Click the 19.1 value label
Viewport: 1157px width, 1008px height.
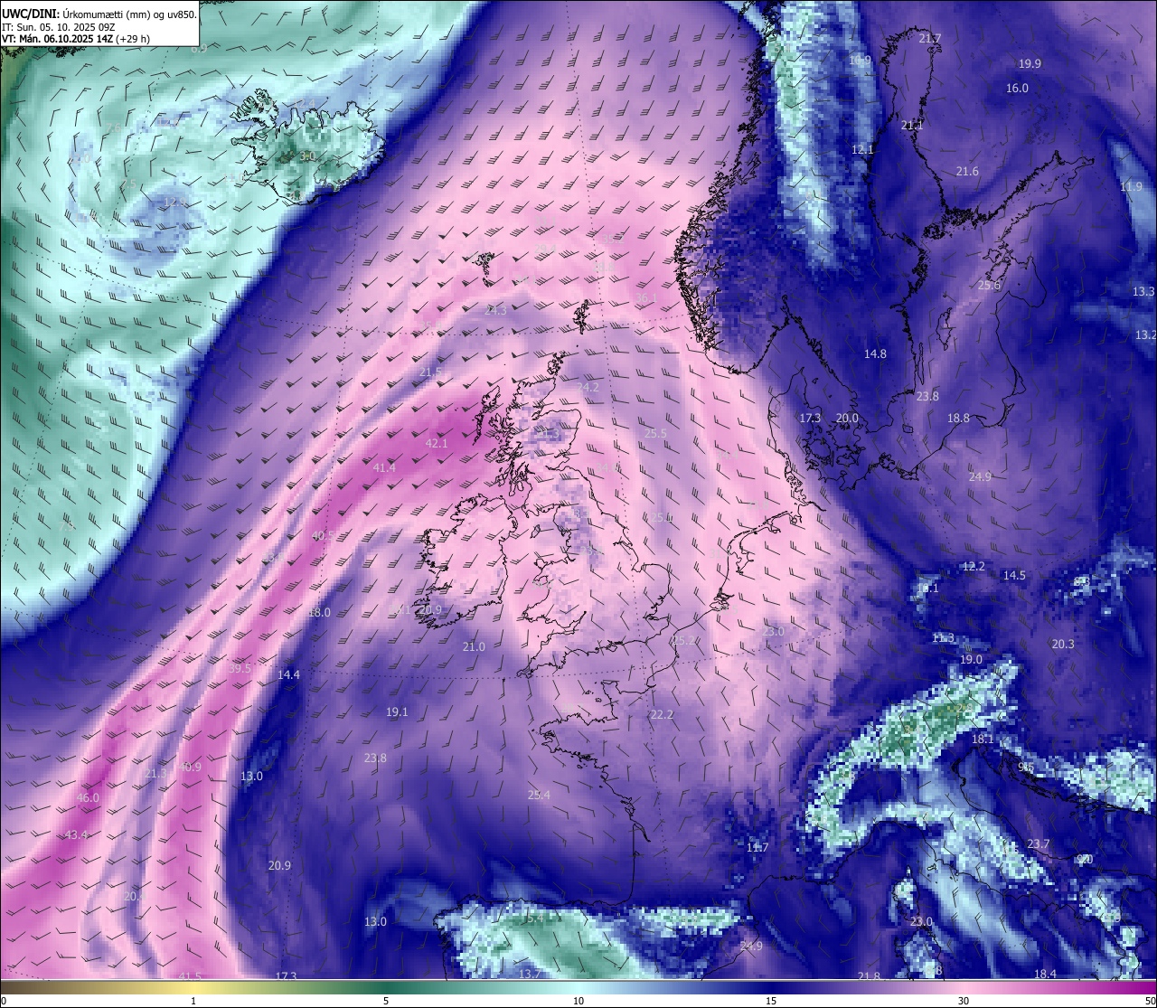[x=397, y=711]
